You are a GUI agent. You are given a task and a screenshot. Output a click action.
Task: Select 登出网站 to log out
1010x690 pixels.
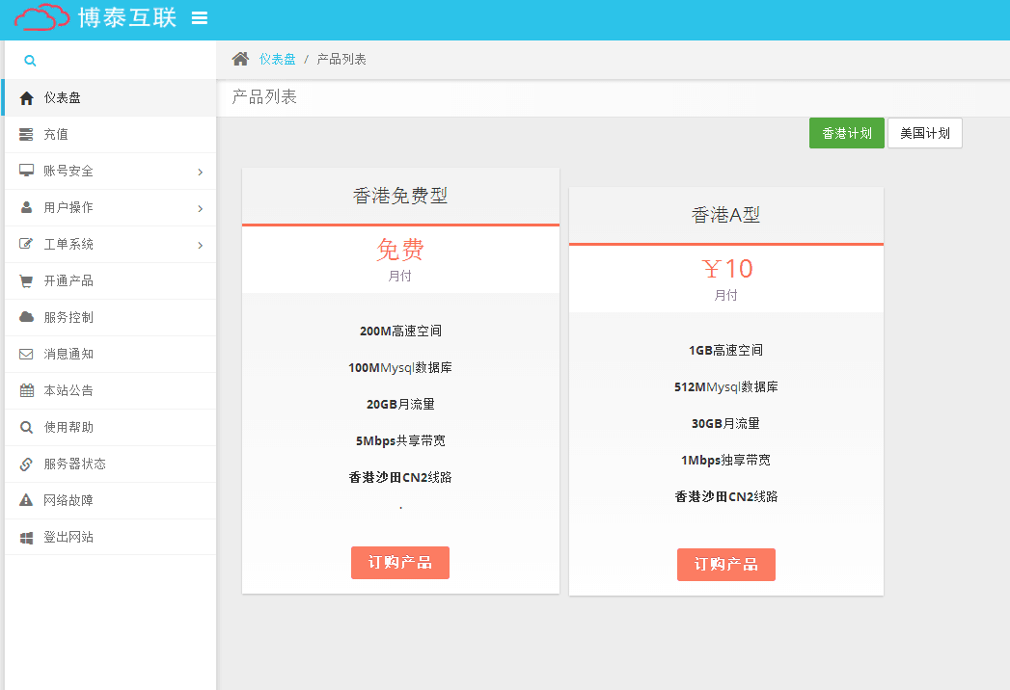point(110,537)
